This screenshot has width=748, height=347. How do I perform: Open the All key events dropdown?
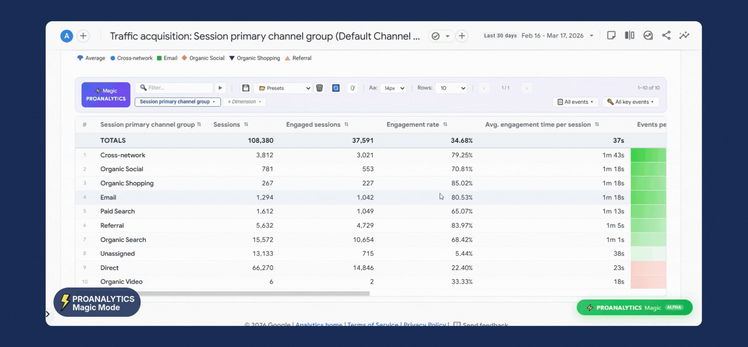coord(630,102)
